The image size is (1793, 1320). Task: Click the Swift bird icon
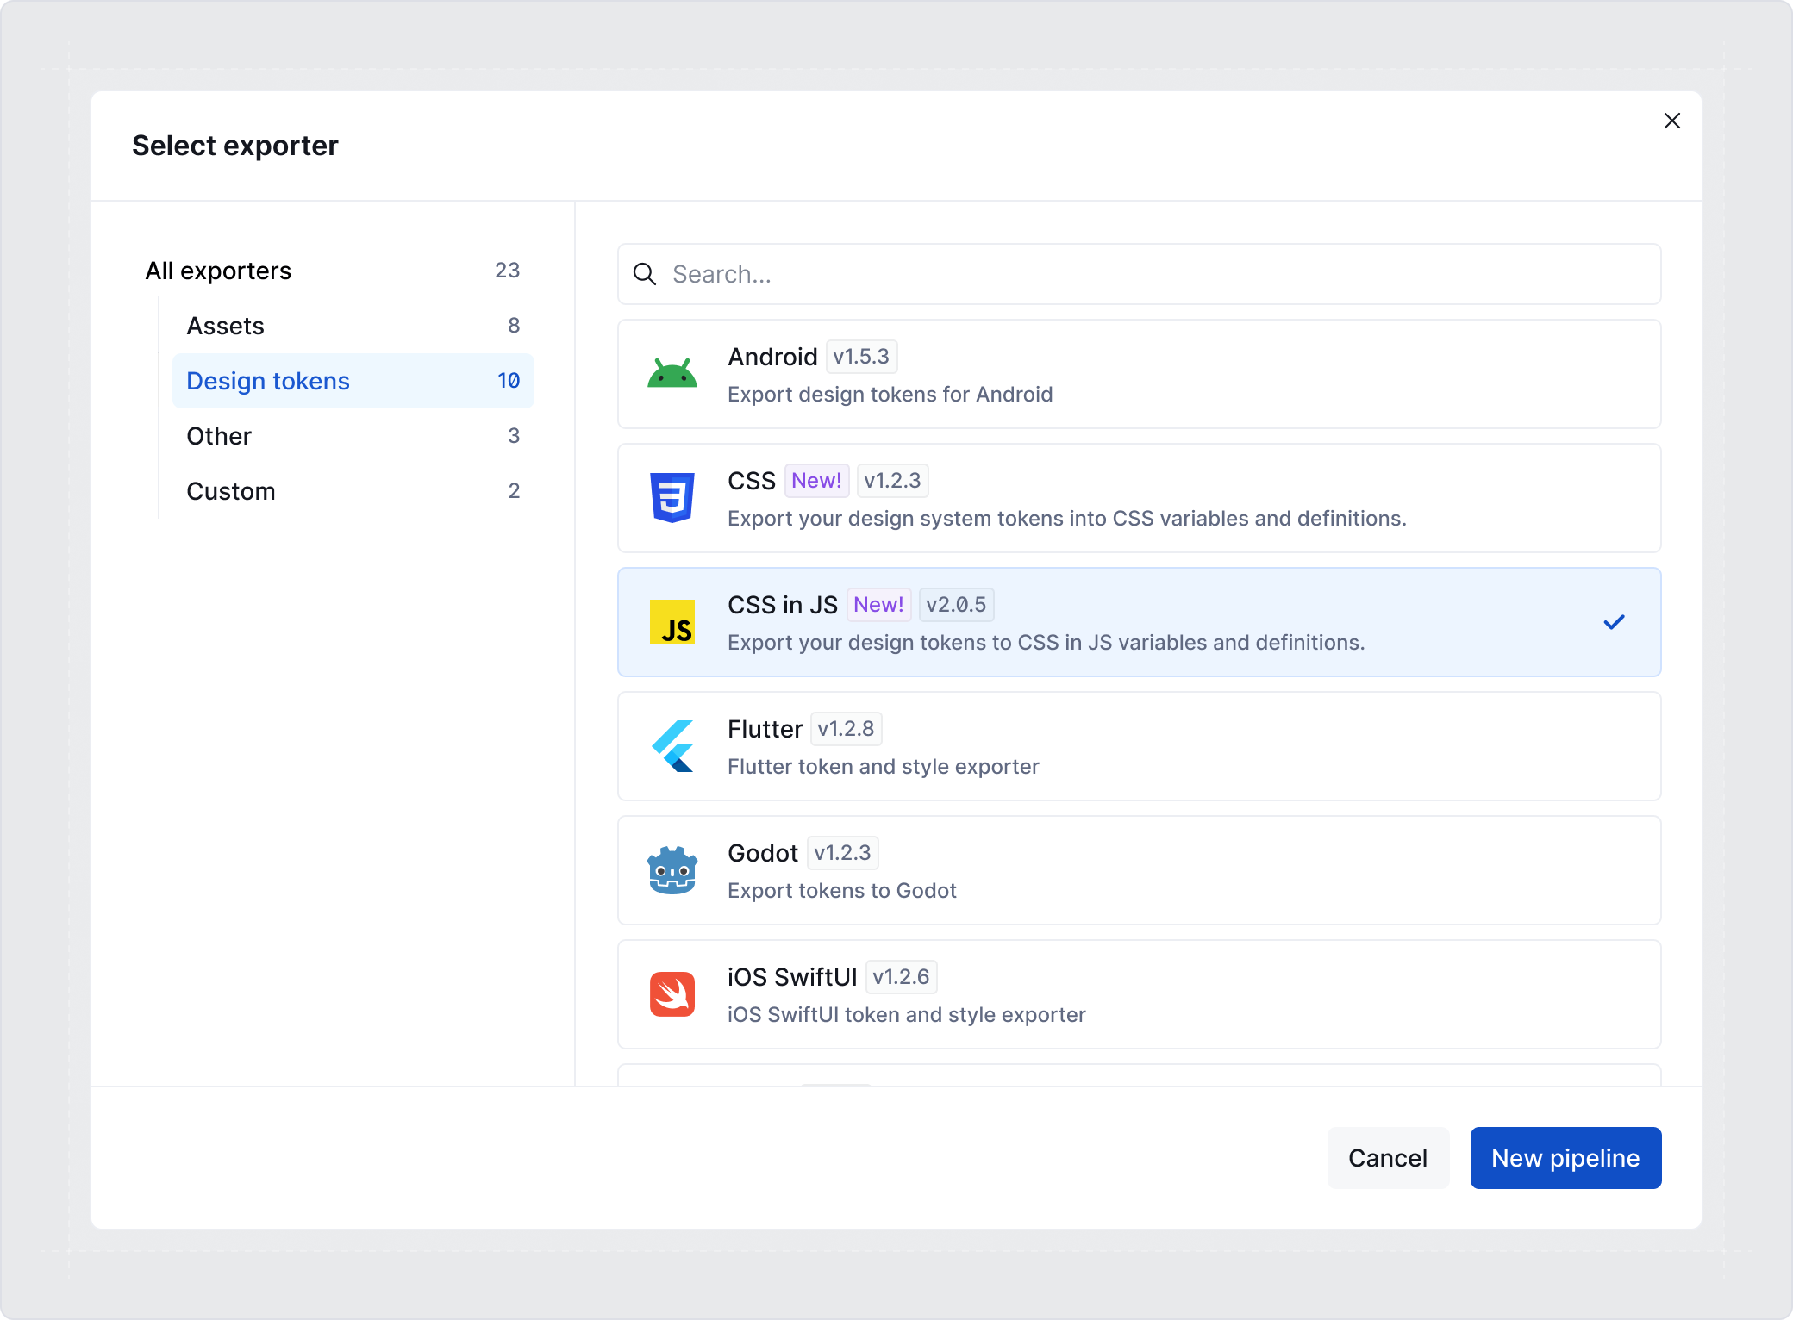tap(672, 994)
